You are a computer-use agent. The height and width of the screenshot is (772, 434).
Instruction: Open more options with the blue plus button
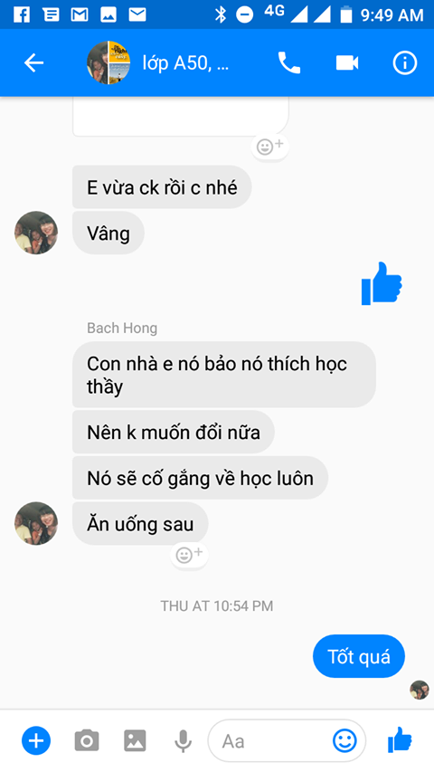click(36, 740)
